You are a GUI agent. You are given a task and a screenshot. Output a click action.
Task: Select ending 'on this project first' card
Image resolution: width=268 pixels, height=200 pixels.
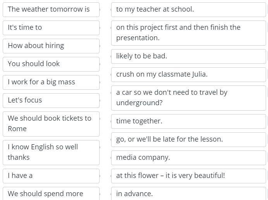[188, 32]
